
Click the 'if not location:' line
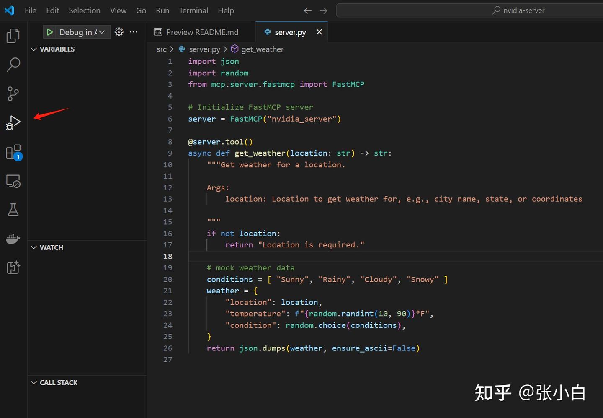(x=244, y=234)
